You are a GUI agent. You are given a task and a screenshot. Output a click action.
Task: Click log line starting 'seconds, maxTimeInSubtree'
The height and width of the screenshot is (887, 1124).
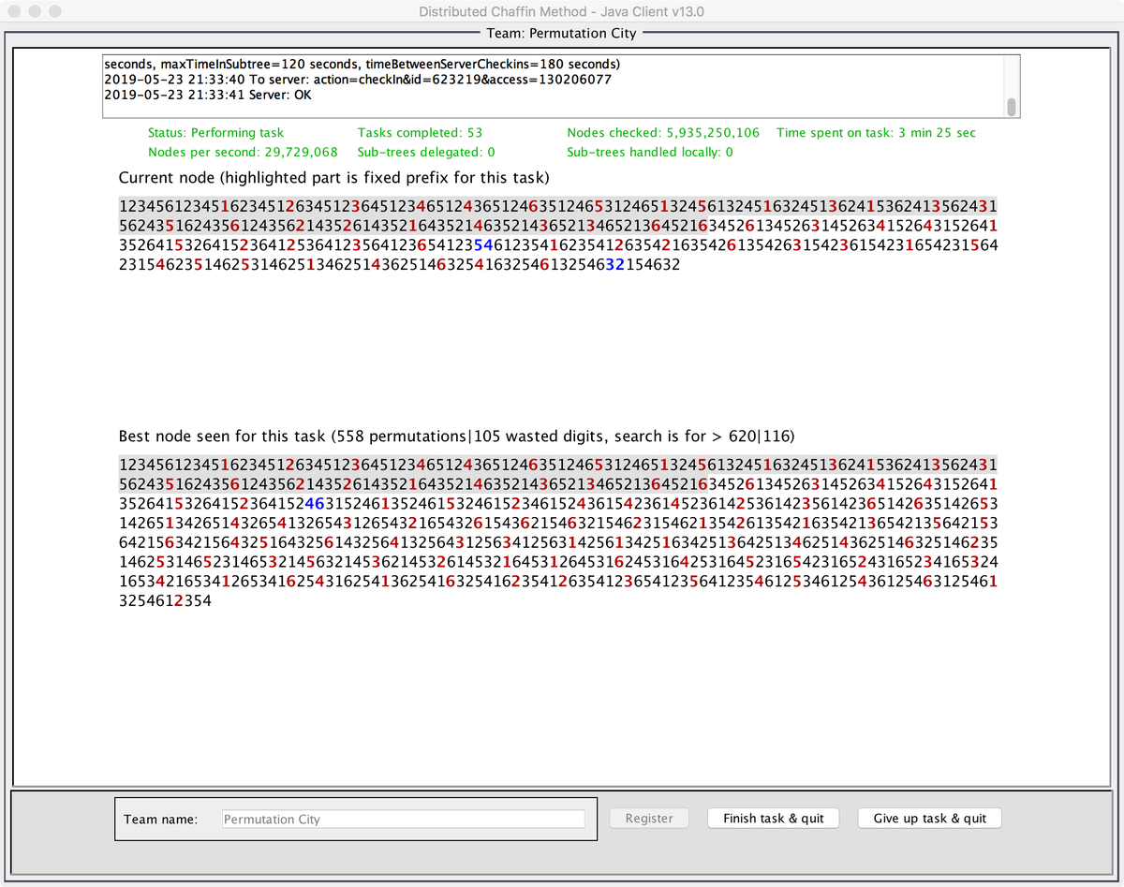click(362, 63)
